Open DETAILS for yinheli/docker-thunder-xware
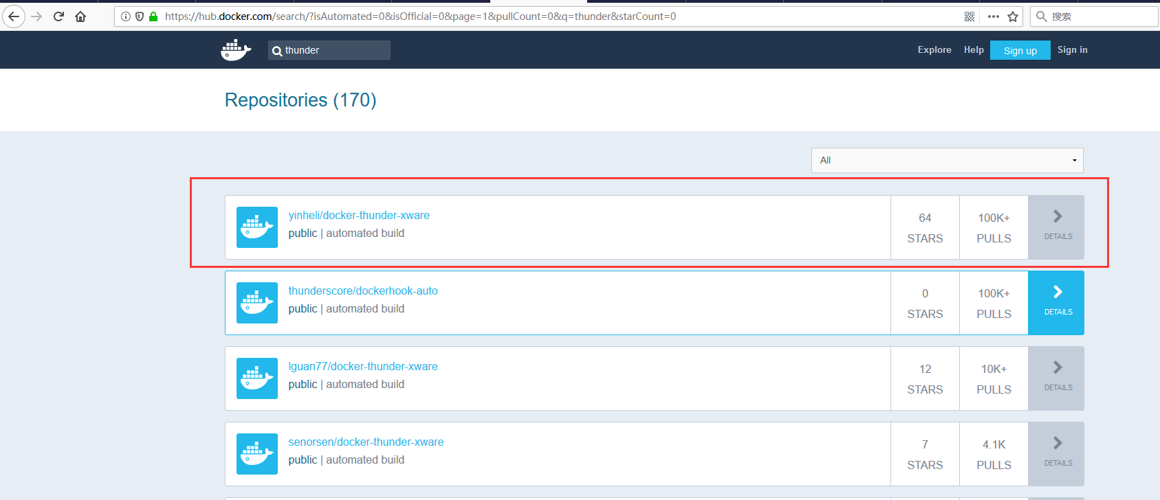1160x500 pixels. [x=1056, y=227]
